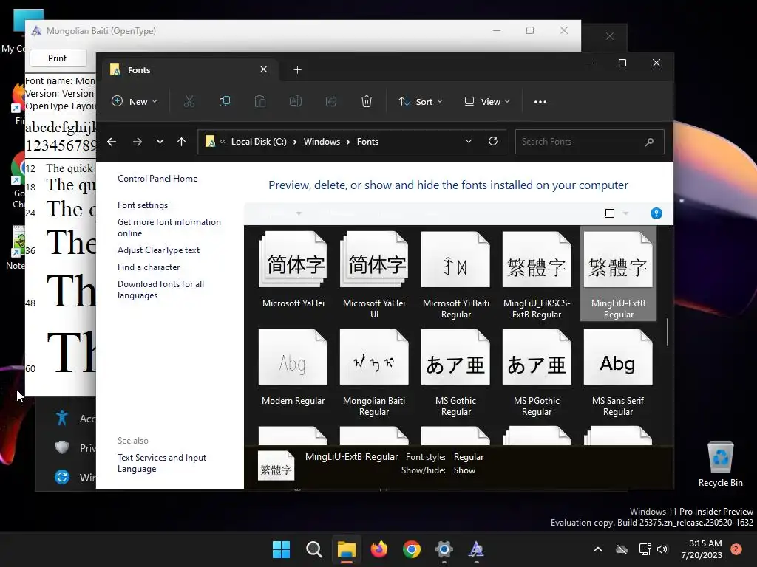The height and width of the screenshot is (567, 757).
Task: Close the Fonts tab
Action: tap(264, 69)
